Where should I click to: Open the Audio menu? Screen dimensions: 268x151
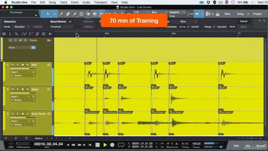(86, 3)
